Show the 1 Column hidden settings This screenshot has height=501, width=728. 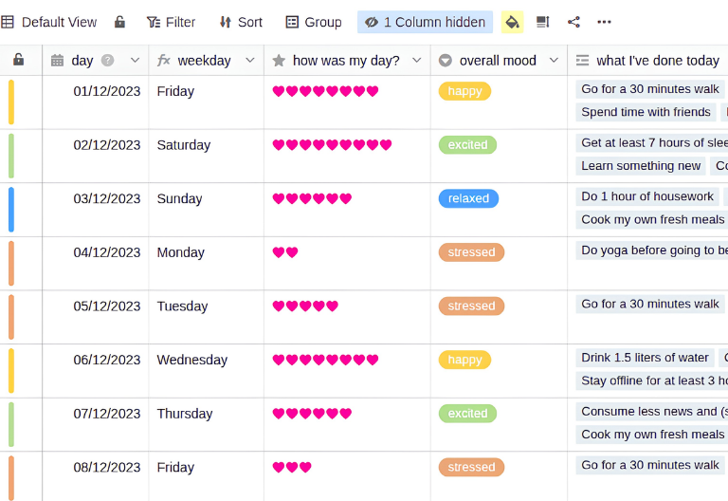click(x=425, y=22)
